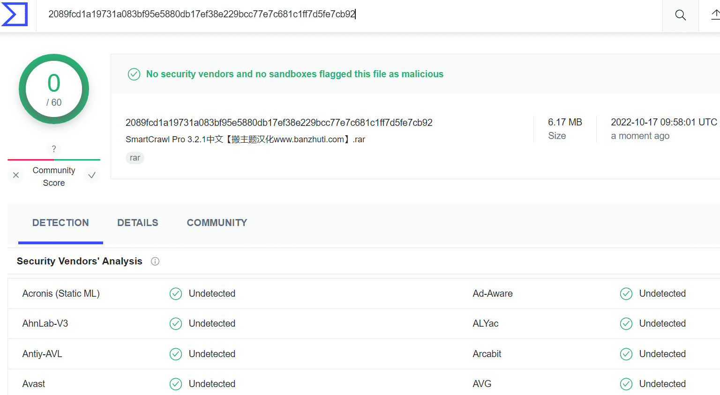This screenshot has width=720, height=395.
Task: Click the Undetected result for Antiy-AVL
Action: 212,354
